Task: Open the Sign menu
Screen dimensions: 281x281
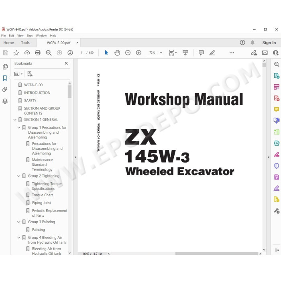Action: click(x=30, y=35)
